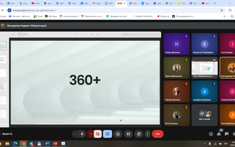The height and width of the screenshot is (147, 235).
Task: Open more options three-dot menu
Action: (x=147, y=134)
